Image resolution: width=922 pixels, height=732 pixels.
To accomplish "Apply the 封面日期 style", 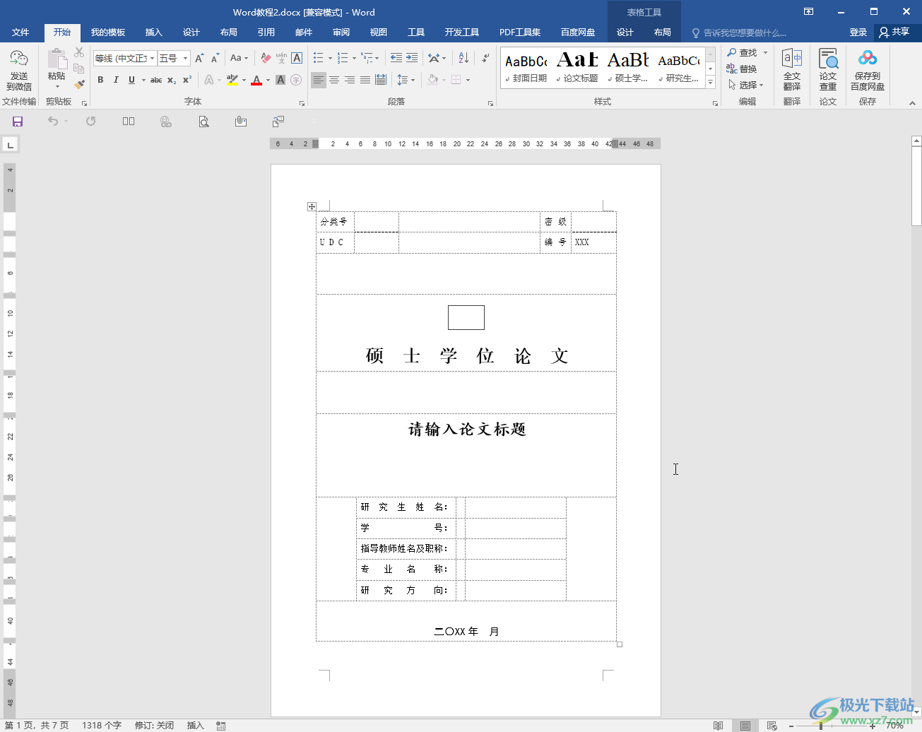I will point(526,69).
